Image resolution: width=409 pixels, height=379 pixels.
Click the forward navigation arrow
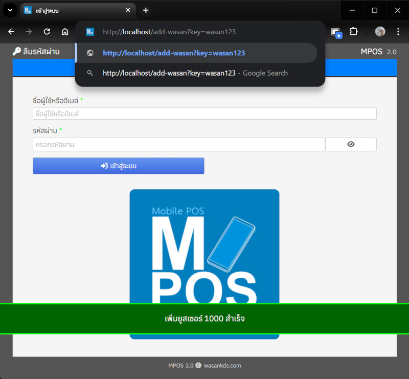click(x=29, y=32)
